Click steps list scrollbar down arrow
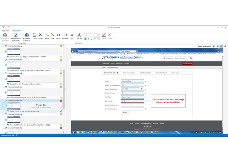This screenshot has width=228, height=162. pyautogui.click(x=64, y=132)
